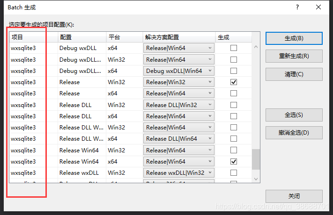Click the list scrollbar up arrow

tap(256, 47)
